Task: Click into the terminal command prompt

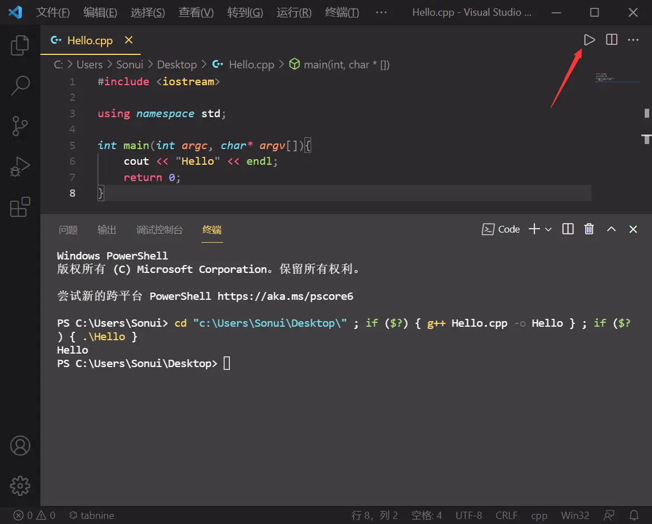Action: (x=226, y=363)
